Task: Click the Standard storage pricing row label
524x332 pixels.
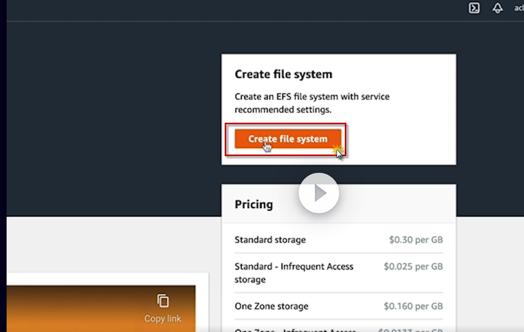Action: click(270, 240)
